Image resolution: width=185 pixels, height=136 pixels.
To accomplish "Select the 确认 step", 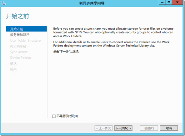I will pyautogui.click(x=13, y=63).
